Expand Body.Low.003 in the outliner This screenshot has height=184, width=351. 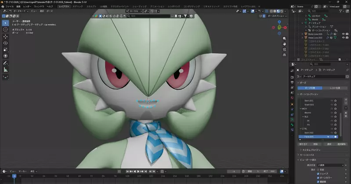[302, 34]
